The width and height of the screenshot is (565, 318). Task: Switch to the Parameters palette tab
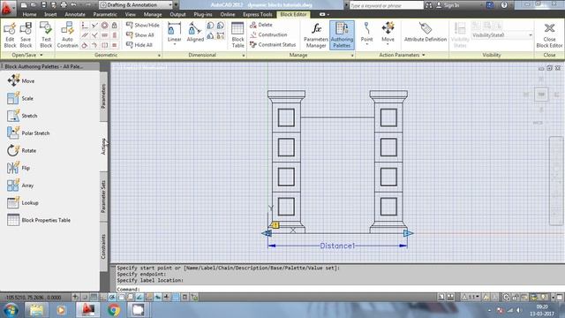pyautogui.click(x=103, y=96)
